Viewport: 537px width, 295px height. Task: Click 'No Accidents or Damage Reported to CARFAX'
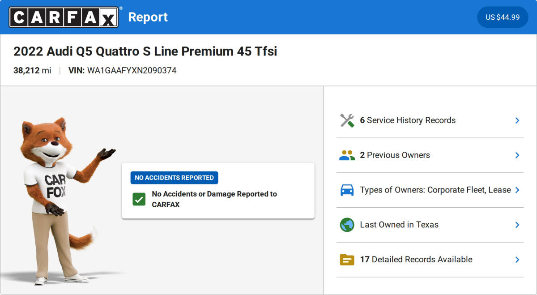(214, 199)
